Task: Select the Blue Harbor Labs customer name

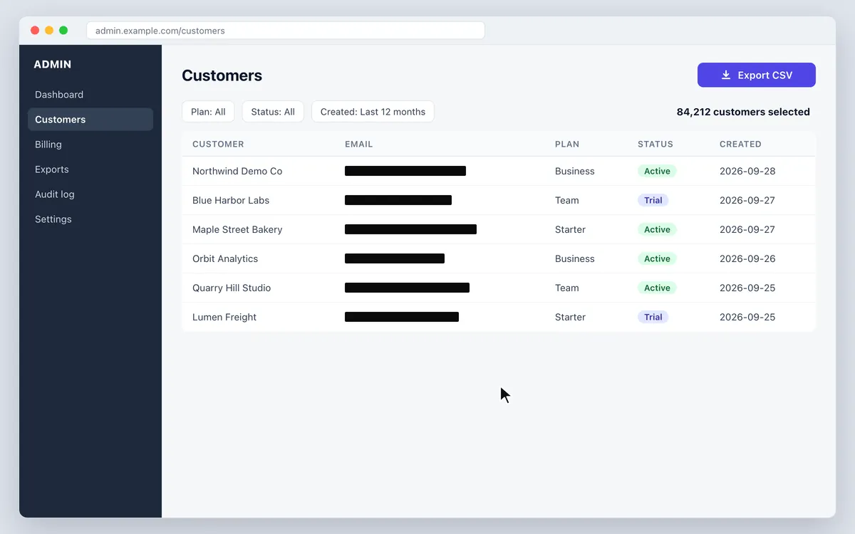Action: coord(231,200)
